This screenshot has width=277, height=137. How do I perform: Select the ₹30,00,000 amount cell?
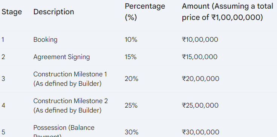[x=200, y=132]
